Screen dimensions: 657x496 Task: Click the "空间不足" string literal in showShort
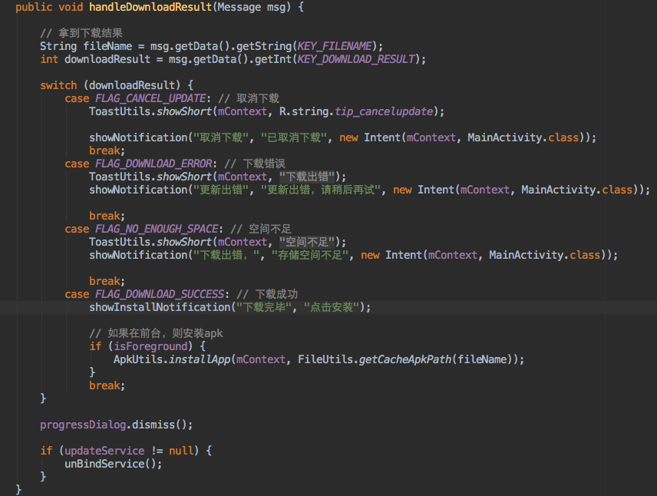pyautogui.click(x=307, y=242)
